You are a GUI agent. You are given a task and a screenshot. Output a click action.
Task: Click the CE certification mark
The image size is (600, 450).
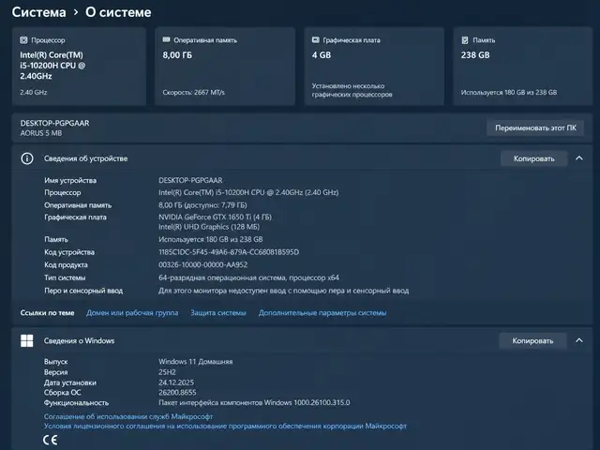[x=50, y=440]
